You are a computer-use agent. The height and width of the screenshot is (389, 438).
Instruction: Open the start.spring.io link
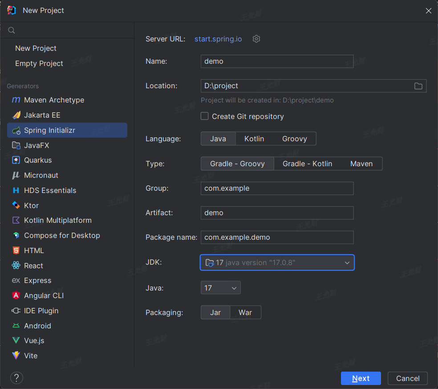[218, 39]
